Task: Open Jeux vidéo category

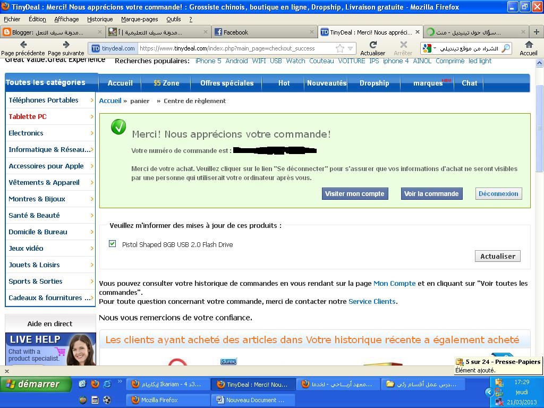Action: tap(26, 249)
